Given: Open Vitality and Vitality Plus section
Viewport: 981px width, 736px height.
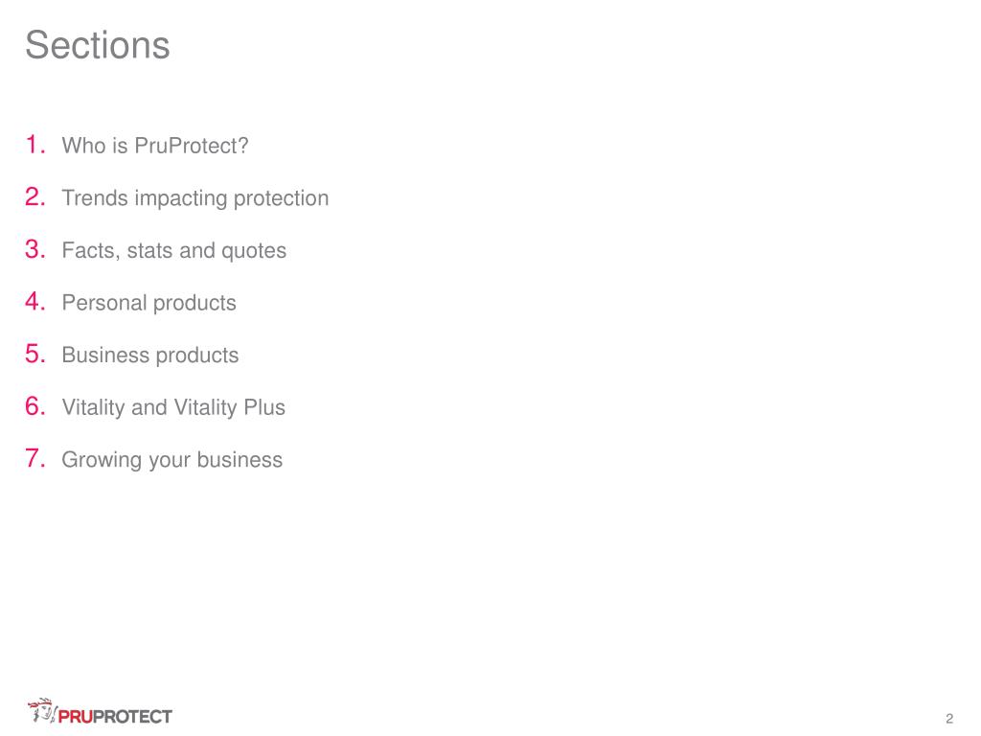Looking at the screenshot, I should pyautogui.click(x=173, y=407).
